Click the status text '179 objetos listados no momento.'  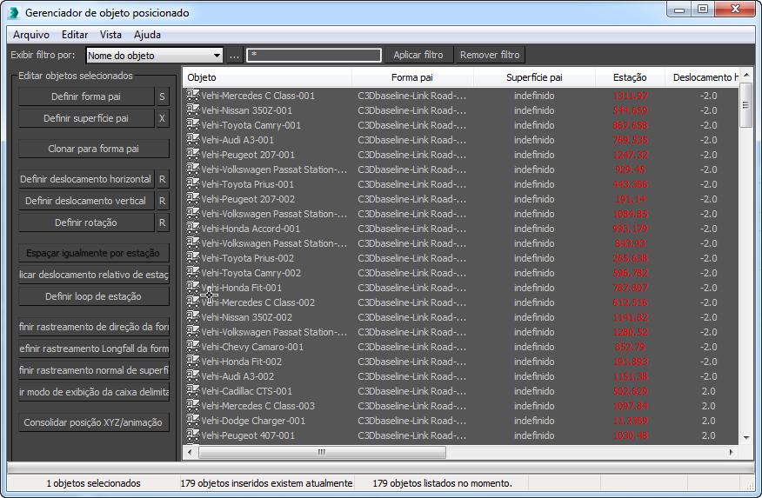(442, 483)
